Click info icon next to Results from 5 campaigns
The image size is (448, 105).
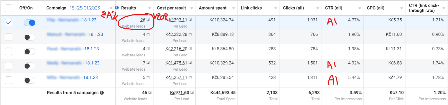[102, 93]
